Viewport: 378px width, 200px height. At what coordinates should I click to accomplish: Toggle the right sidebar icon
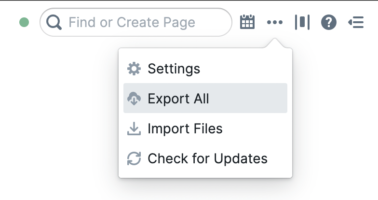(356, 22)
